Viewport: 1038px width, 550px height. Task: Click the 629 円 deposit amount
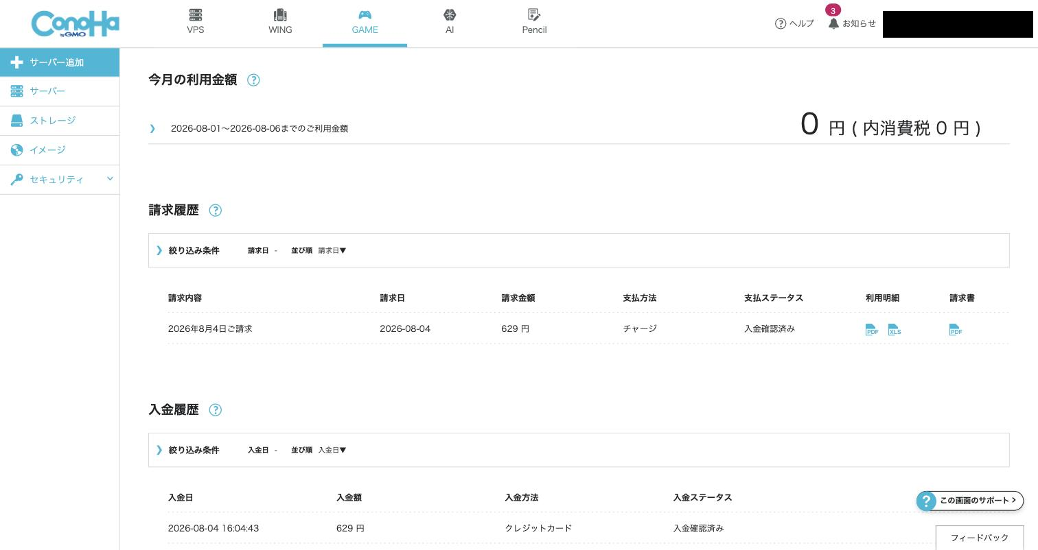click(350, 529)
